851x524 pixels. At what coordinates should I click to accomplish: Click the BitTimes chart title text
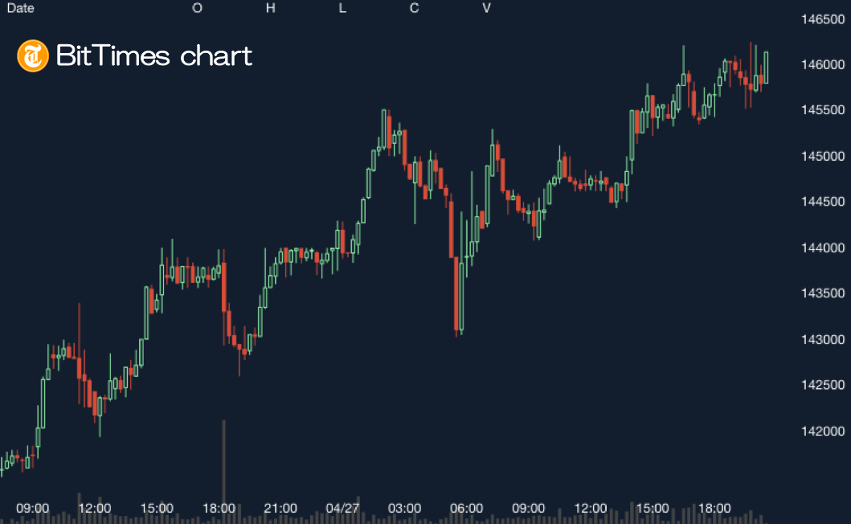click(154, 55)
